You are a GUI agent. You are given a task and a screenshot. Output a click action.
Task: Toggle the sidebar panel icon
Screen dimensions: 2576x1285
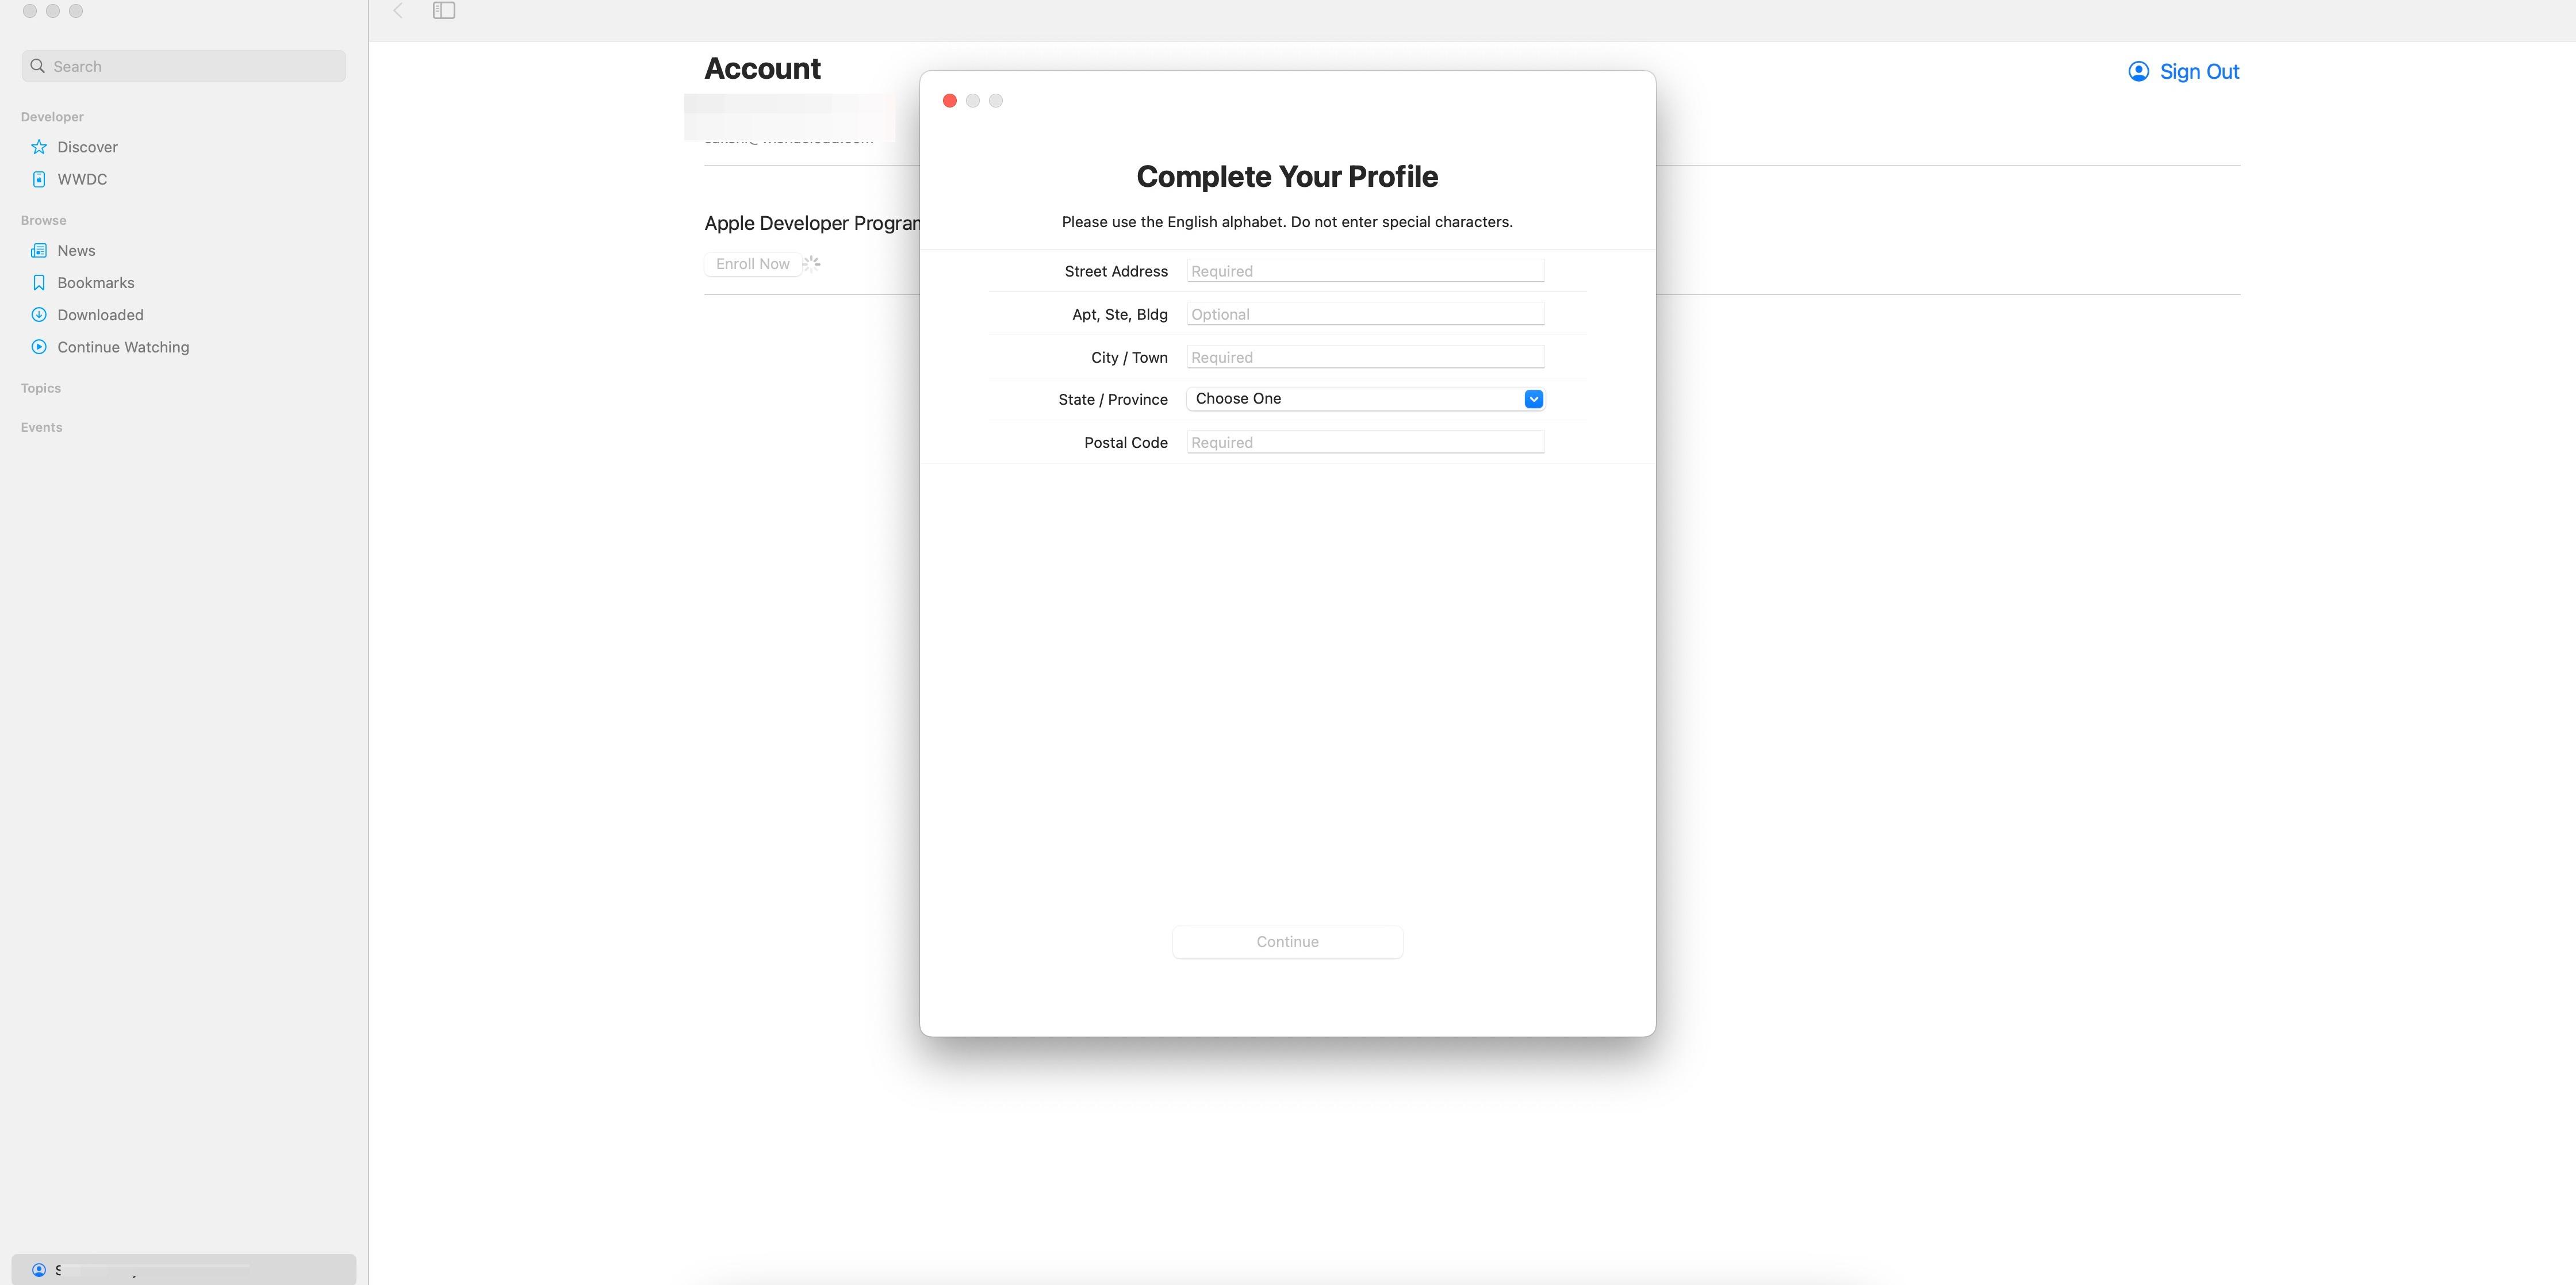[x=444, y=10]
